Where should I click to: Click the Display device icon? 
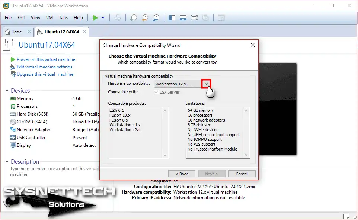(13, 145)
